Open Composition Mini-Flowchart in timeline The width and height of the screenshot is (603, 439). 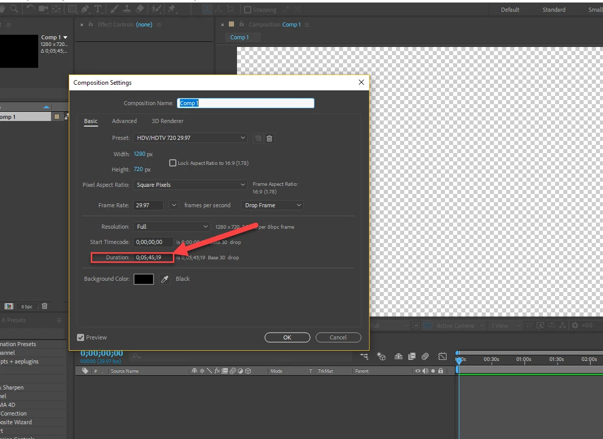tap(364, 356)
